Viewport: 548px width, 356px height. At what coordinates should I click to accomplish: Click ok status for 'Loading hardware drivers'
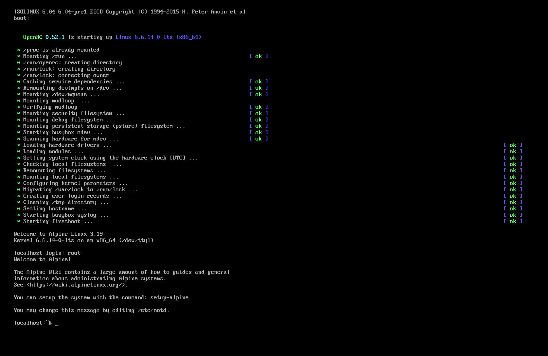(513, 145)
